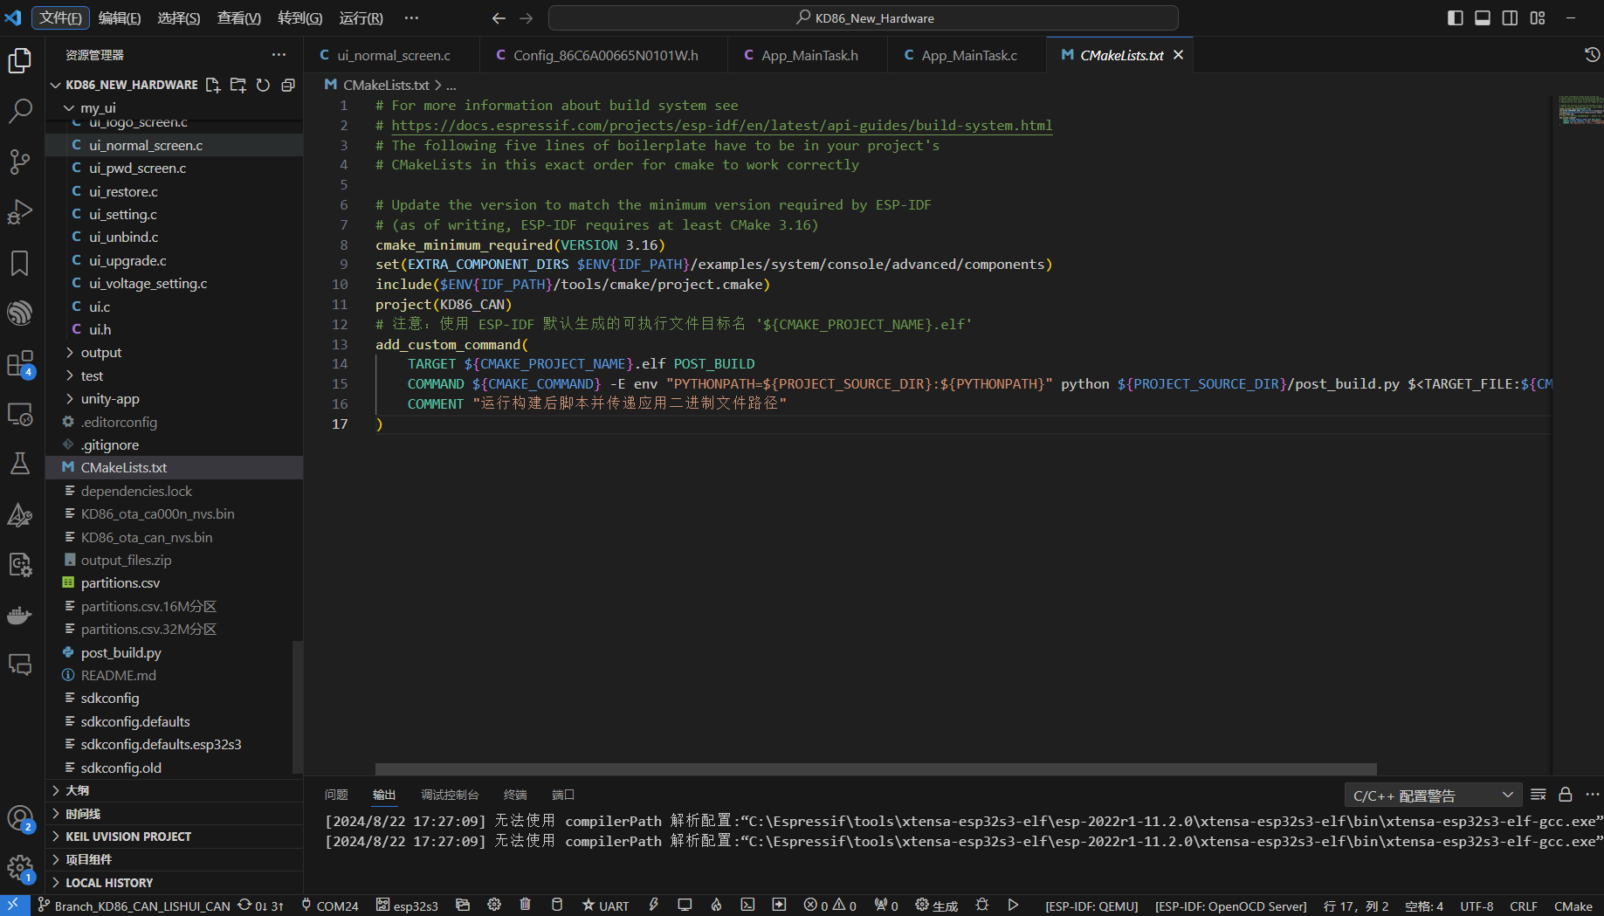Click Branch_KD86_CAN_LISHUI_CAN in status bar
This screenshot has height=916, width=1604.
[135, 906]
